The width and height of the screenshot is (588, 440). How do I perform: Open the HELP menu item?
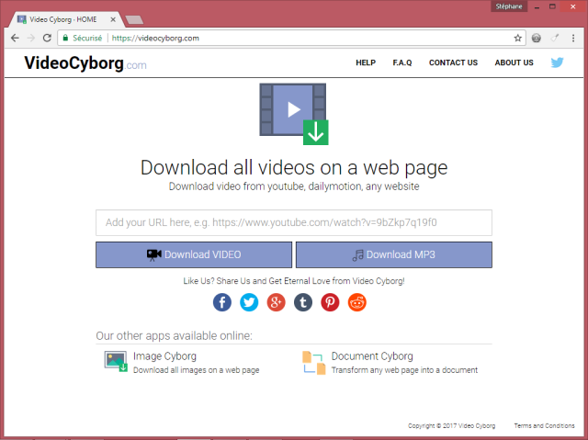point(366,62)
